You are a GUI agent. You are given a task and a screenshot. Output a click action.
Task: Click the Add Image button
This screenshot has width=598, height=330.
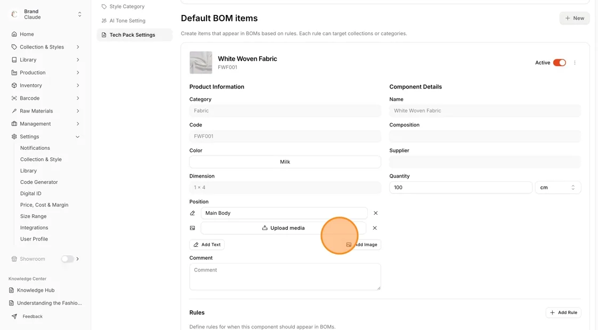point(363,244)
